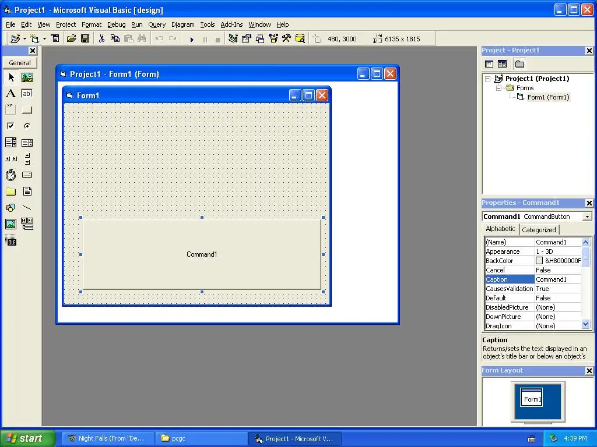Click the Break pause button in the toolbar
Viewport: 597px width, 447px height.
point(205,39)
